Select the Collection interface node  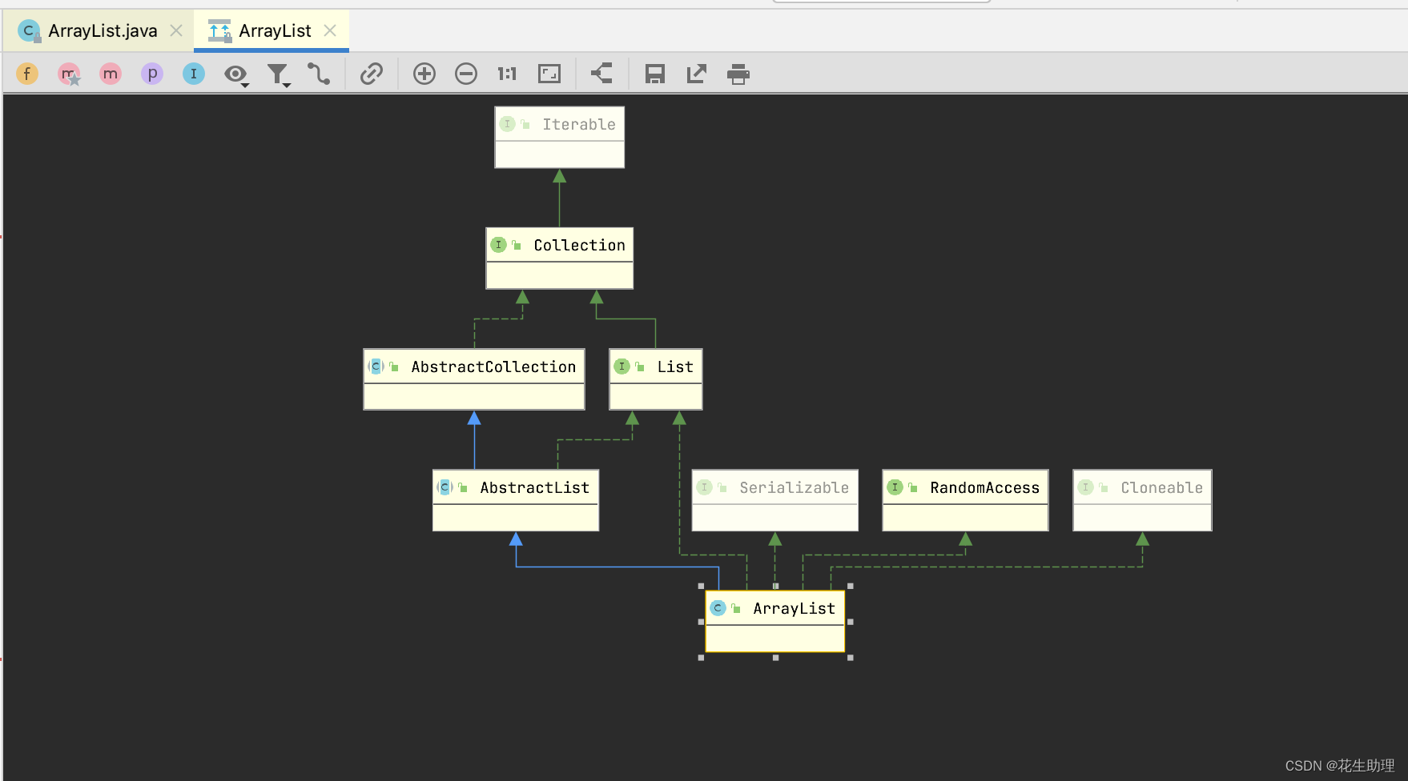pos(560,258)
